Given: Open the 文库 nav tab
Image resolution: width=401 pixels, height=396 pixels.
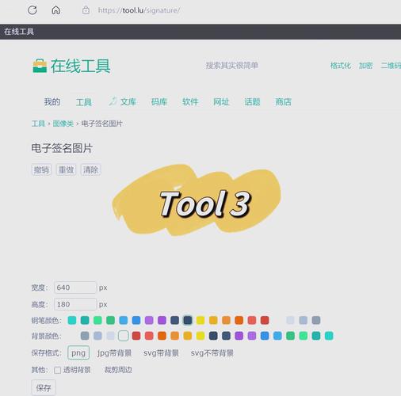Looking at the screenshot, I should coord(122,102).
